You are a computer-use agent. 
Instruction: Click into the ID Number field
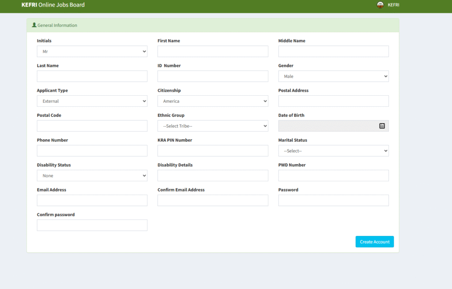click(x=213, y=76)
